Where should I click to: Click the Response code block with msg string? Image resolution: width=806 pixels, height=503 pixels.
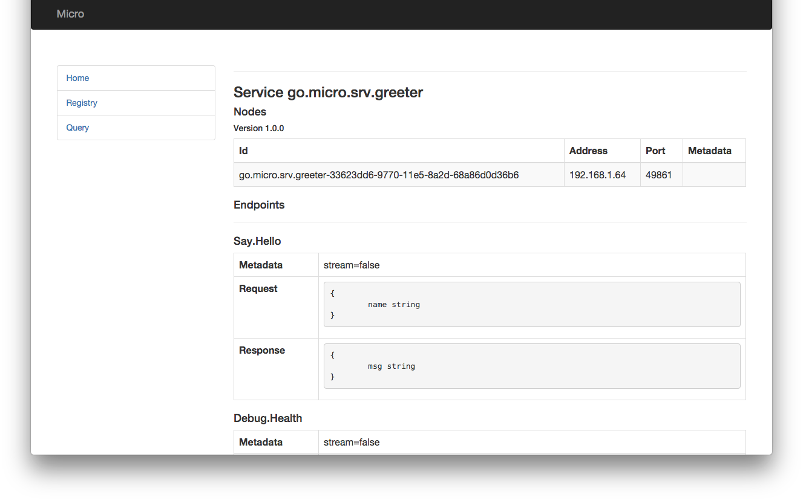(x=532, y=366)
